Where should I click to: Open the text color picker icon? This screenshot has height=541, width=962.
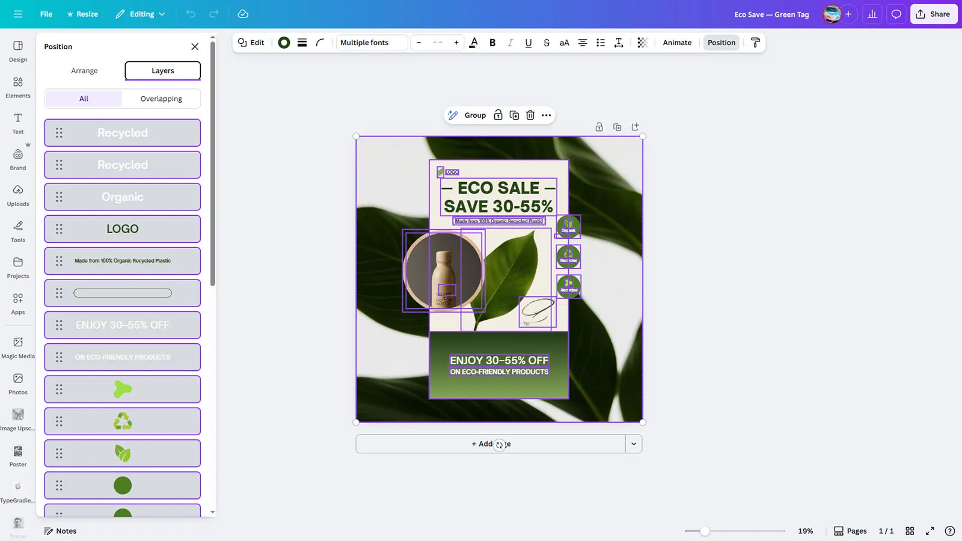474,43
